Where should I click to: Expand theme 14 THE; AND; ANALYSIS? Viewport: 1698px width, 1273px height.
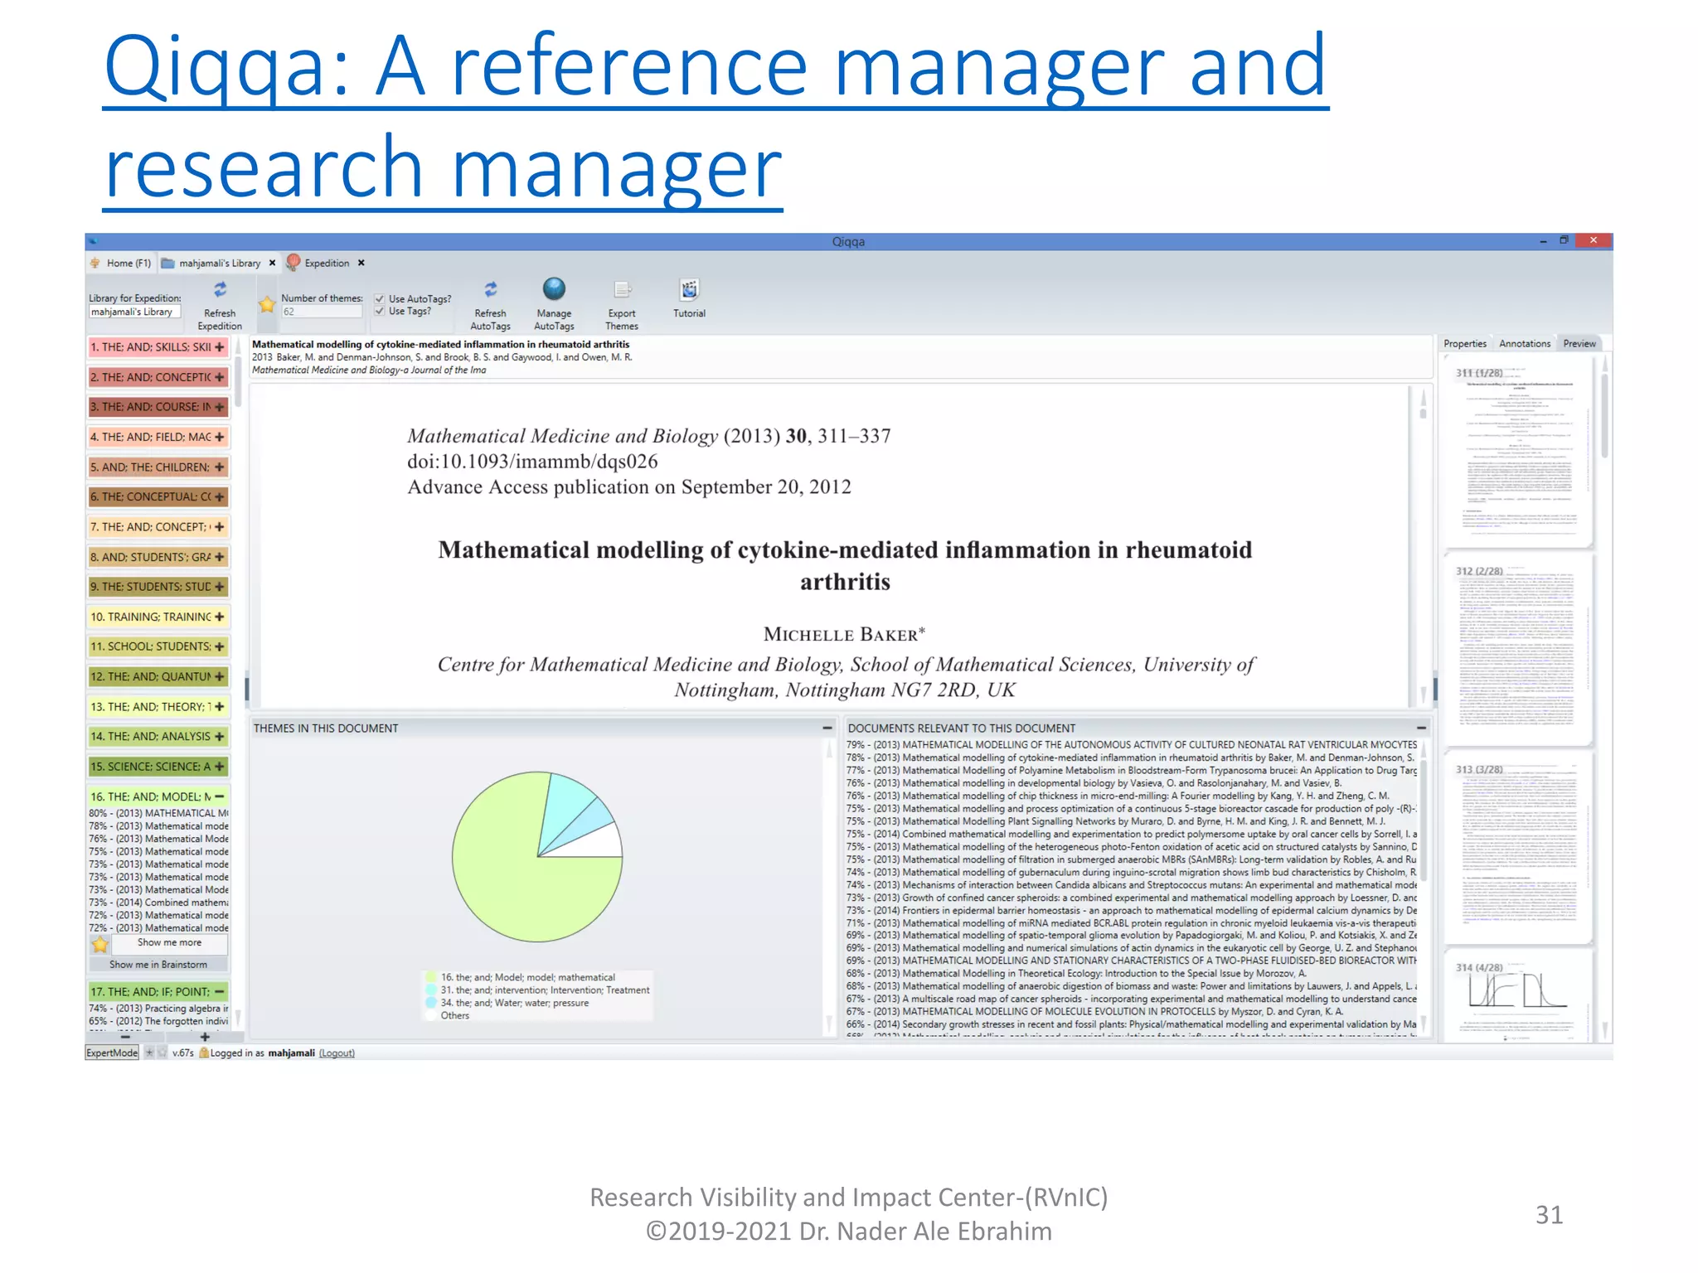(x=220, y=737)
